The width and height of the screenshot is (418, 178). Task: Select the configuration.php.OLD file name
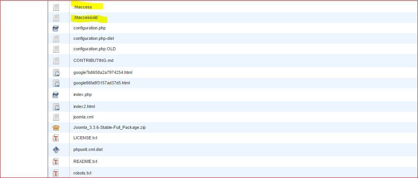point(95,49)
